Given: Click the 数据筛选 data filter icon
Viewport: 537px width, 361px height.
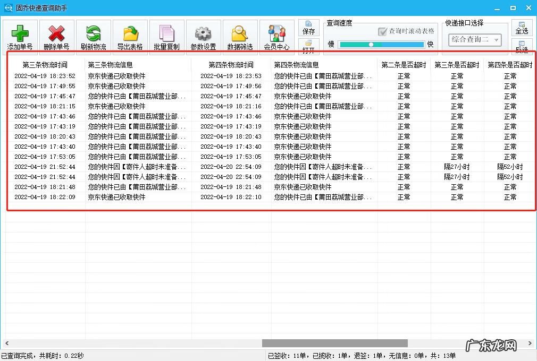Looking at the screenshot, I should tap(239, 36).
